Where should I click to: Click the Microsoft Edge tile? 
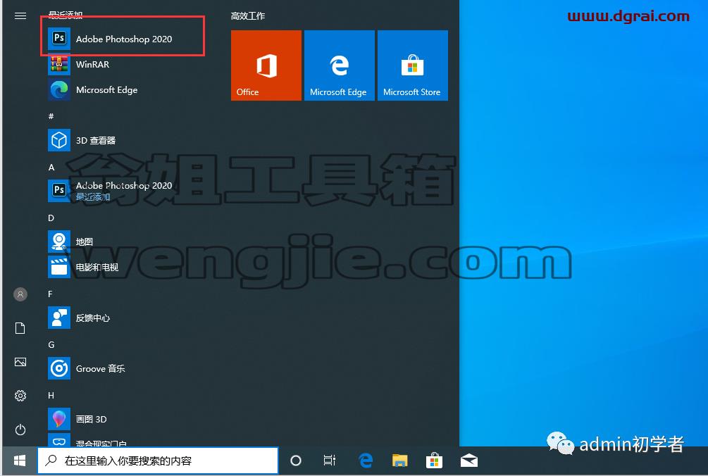click(x=340, y=65)
